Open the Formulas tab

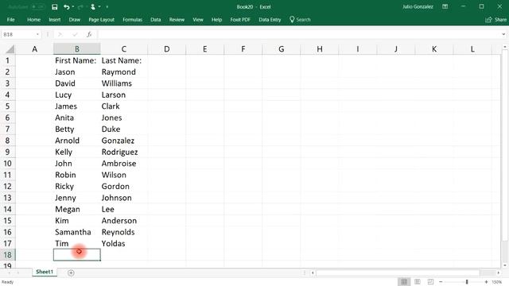pyautogui.click(x=132, y=20)
